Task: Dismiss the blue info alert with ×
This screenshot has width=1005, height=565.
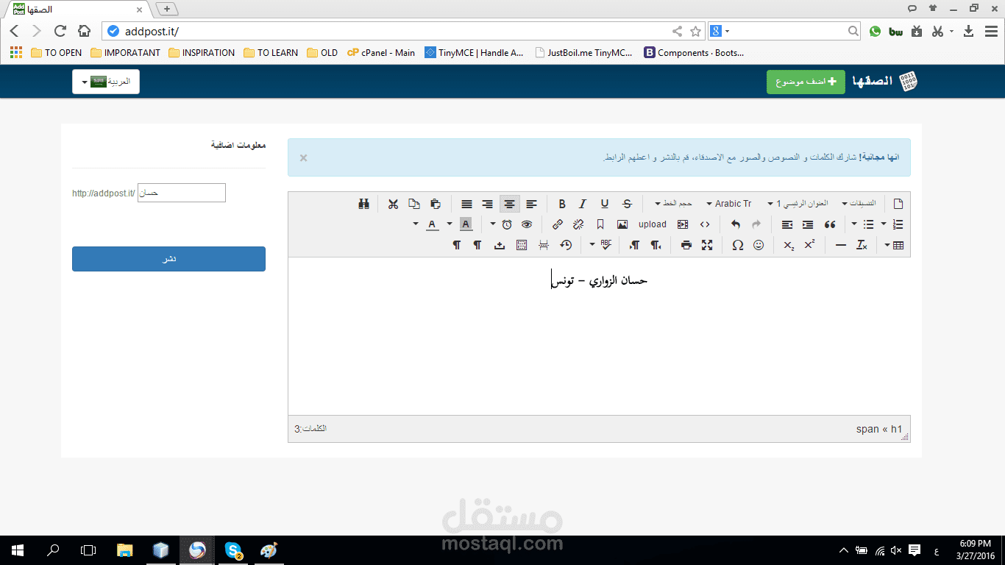Action: 303,157
